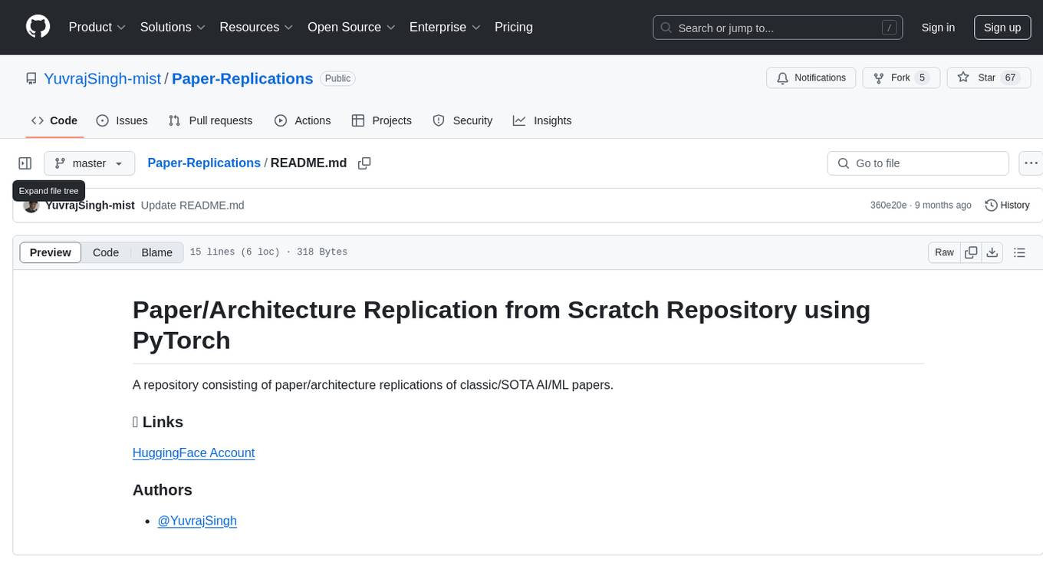Open the HuggingFace Account link

tap(193, 453)
